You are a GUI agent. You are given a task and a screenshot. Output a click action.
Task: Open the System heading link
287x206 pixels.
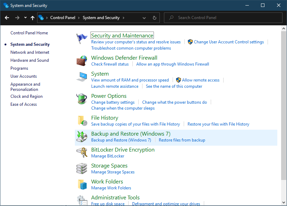[100, 74]
